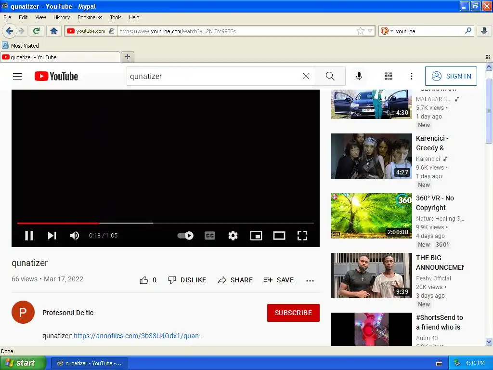Viewport: 493px width, 370px height.
Task: Click the Karencici channel name
Action: coord(428,159)
